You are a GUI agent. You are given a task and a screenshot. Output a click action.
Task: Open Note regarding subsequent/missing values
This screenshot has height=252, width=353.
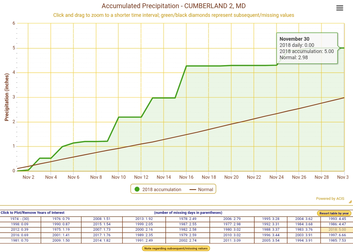(176, 248)
